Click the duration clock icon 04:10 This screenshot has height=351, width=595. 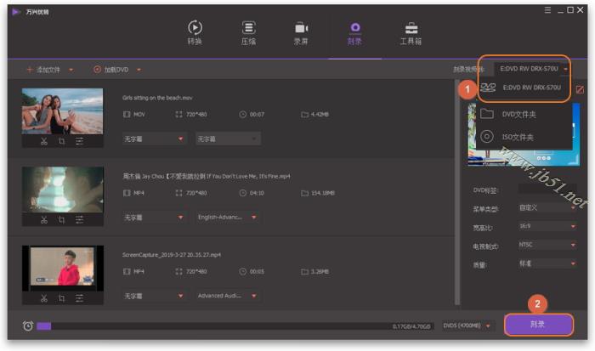[x=242, y=193]
